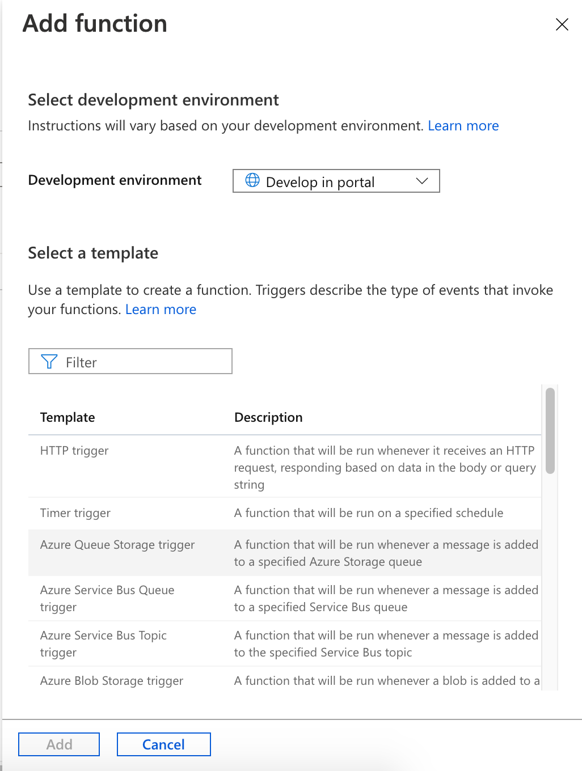Select the Timer trigger template
The image size is (582, 771).
coord(75,513)
